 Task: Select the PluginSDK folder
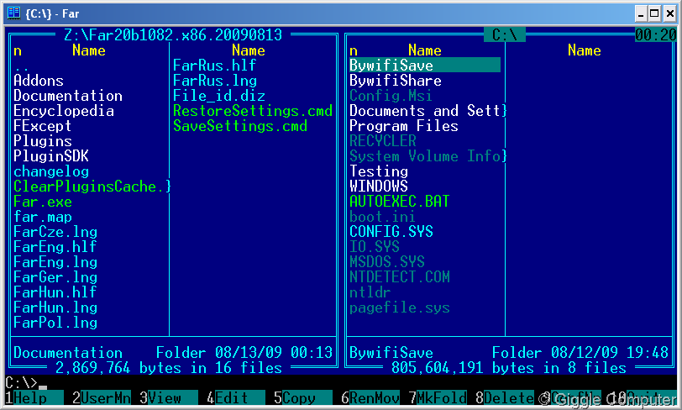point(51,156)
